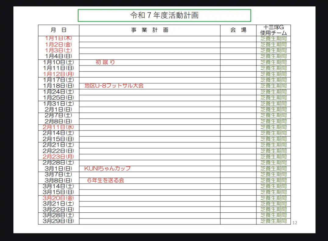The height and width of the screenshot is (241, 328).
Task: Click the date 2月28日(土)
Action: point(58,163)
